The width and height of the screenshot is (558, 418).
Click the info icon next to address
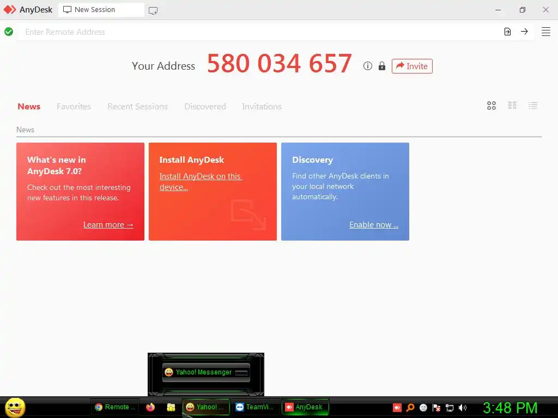pos(368,66)
